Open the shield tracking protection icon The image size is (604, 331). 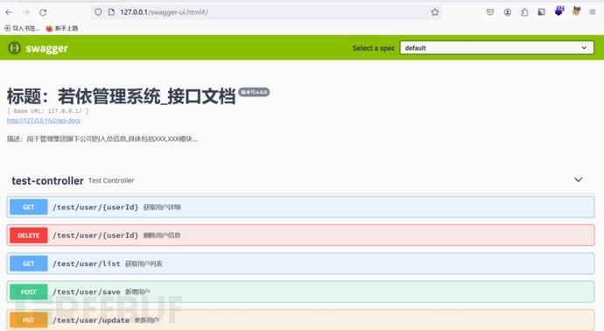tap(98, 12)
